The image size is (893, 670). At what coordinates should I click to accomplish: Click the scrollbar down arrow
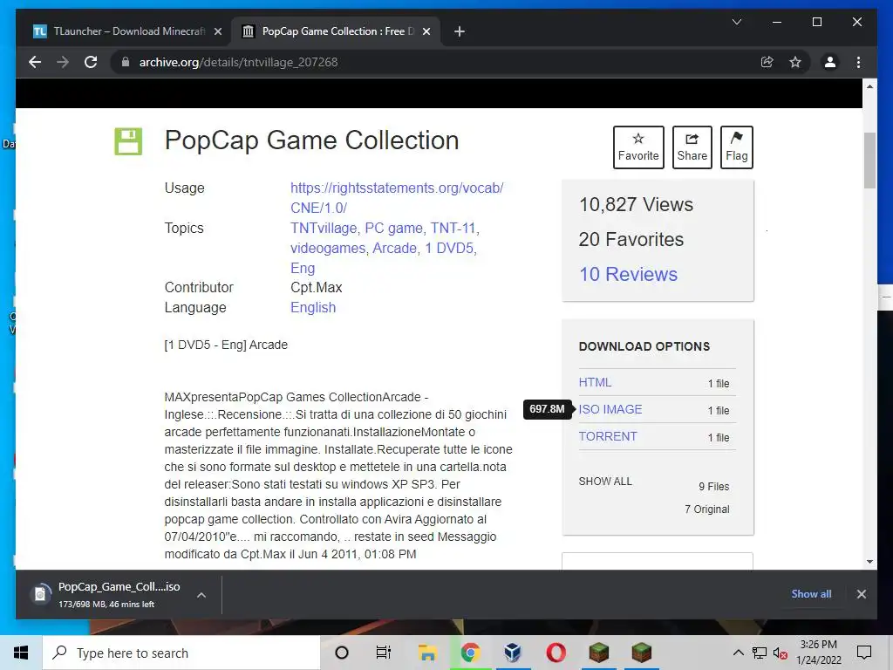point(869,562)
